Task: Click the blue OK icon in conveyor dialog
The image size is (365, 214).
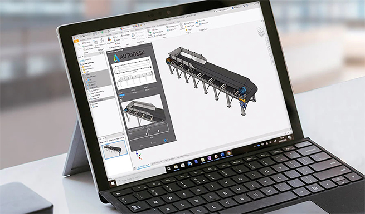Action: coord(166,140)
